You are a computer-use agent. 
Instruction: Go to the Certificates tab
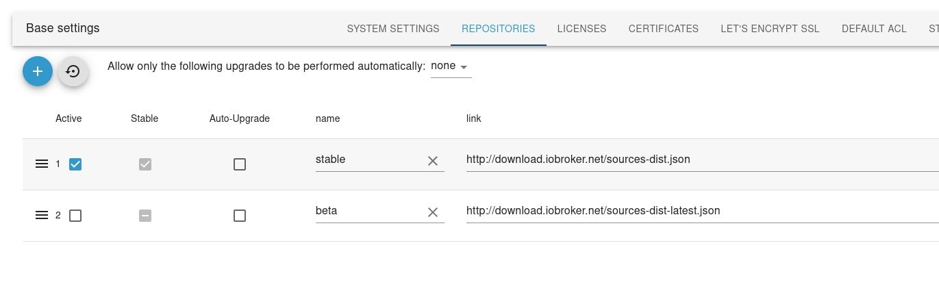[x=664, y=29]
